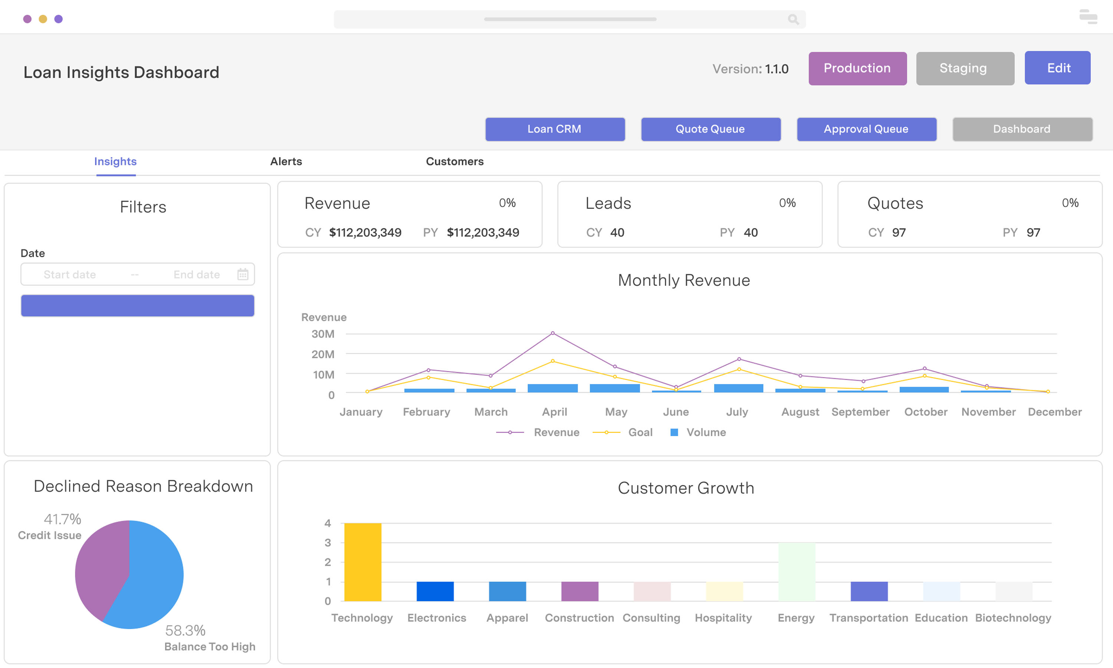Open the calendar icon in the date filter
The width and height of the screenshot is (1113, 668).
click(x=243, y=274)
